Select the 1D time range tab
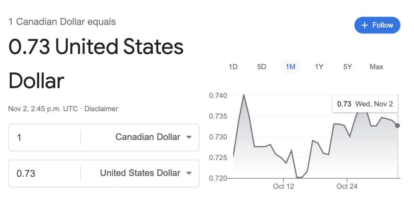This screenshot has width=414, height=205. pyautogui.click(x=233, y=67)
